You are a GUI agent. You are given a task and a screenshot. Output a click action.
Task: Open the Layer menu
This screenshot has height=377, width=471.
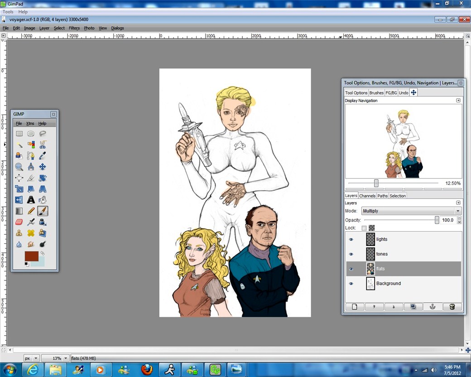point(44,28)
